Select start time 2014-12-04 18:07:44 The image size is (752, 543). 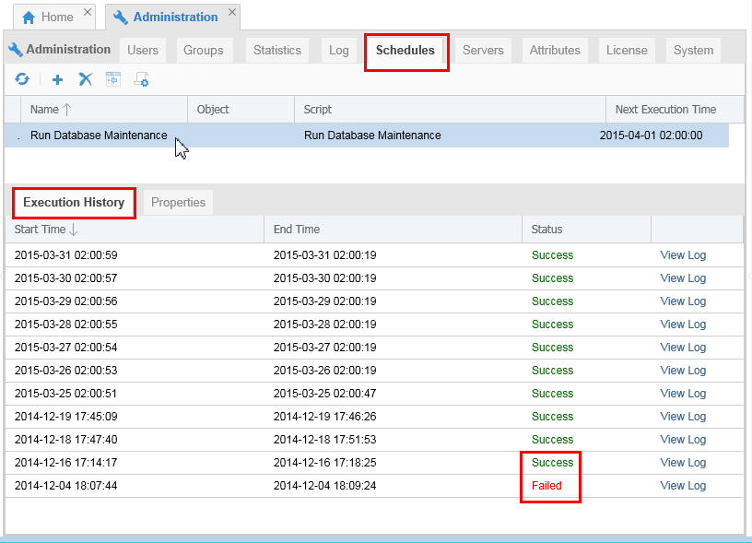(x=65, y=486)
